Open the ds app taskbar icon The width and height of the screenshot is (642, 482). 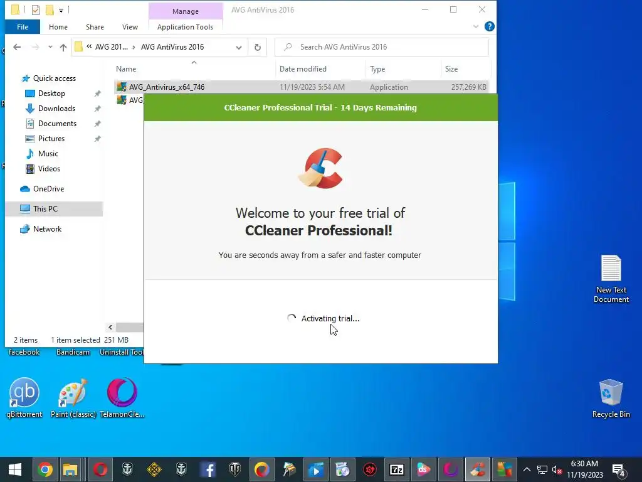[x=424, y=469]
